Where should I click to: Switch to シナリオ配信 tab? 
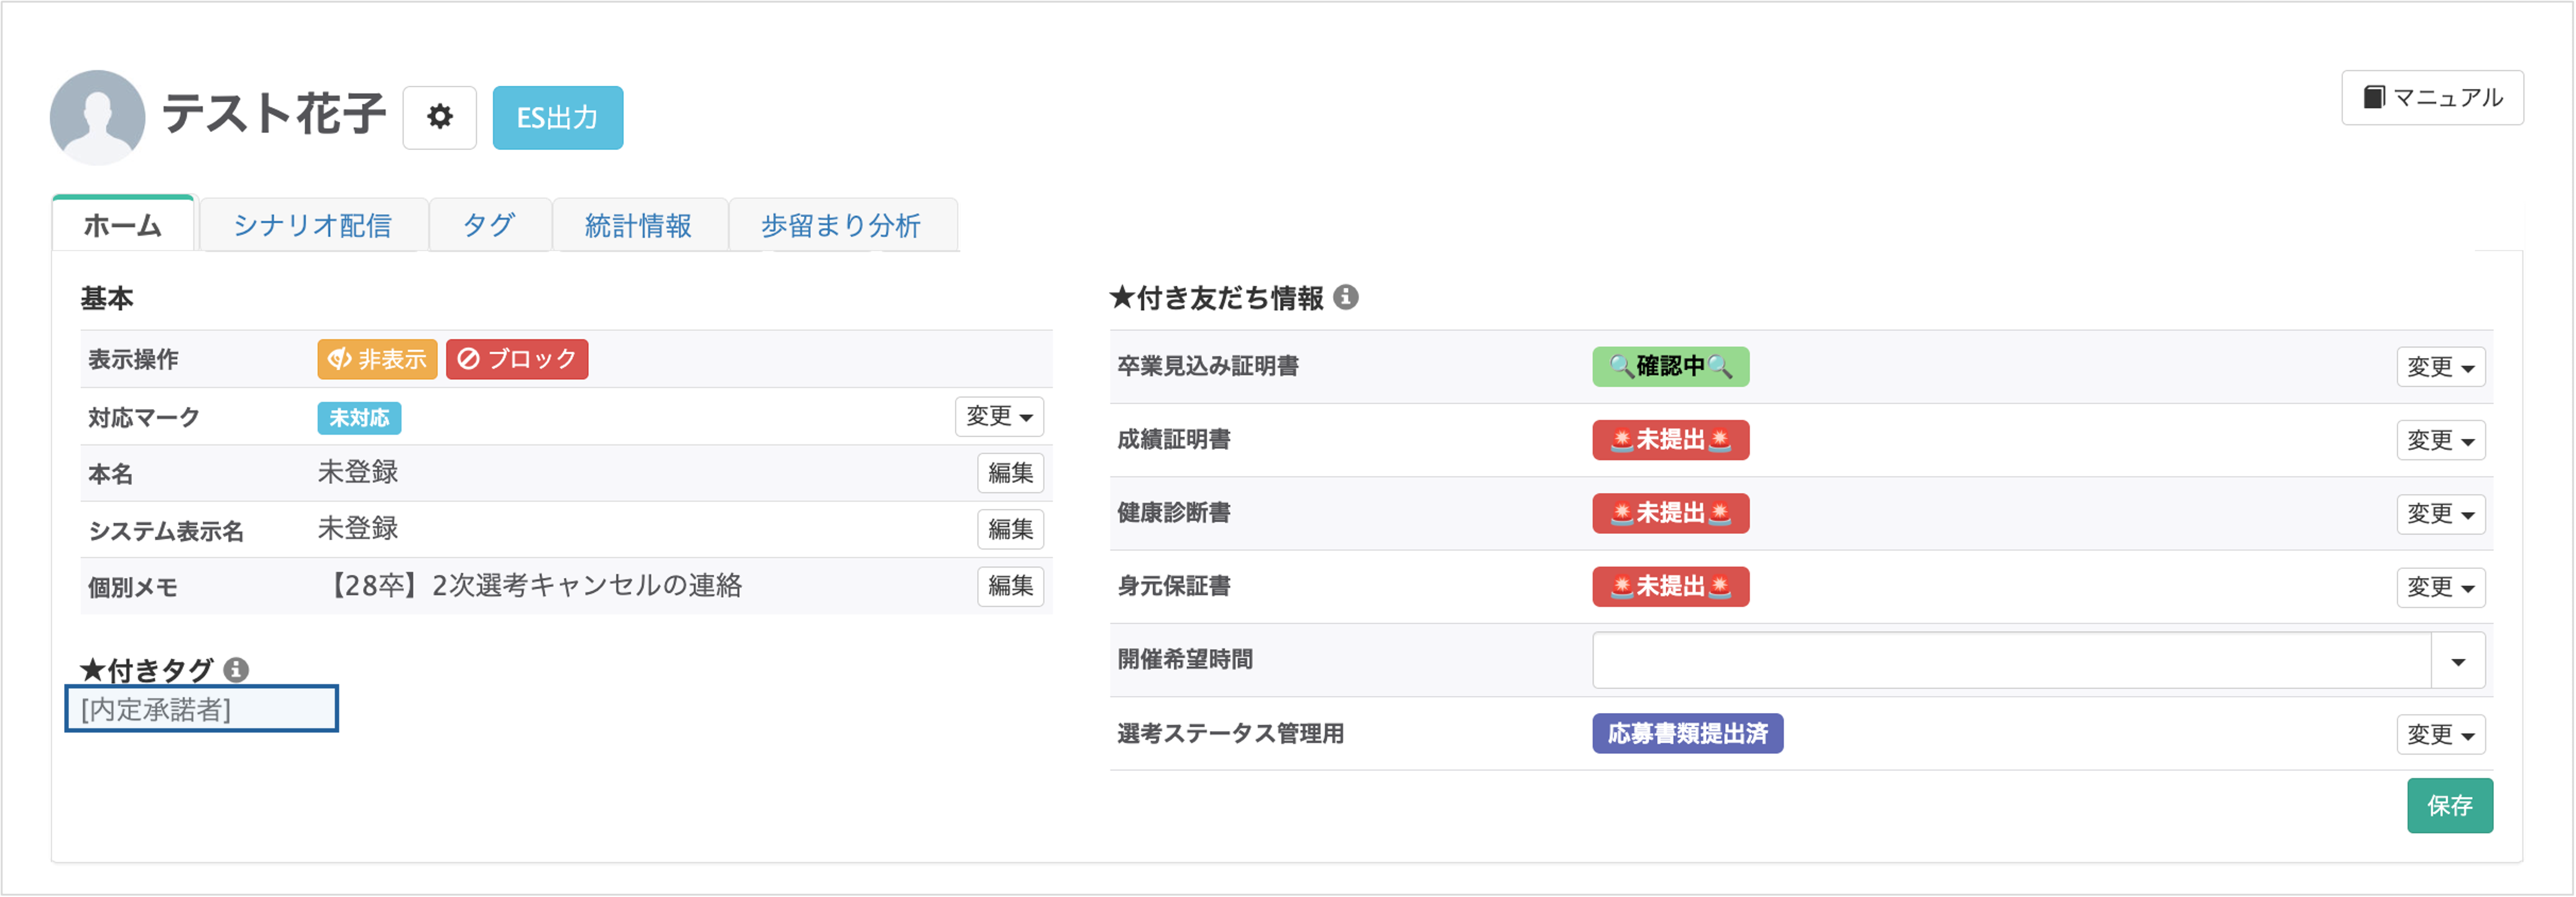coord(312,226)
